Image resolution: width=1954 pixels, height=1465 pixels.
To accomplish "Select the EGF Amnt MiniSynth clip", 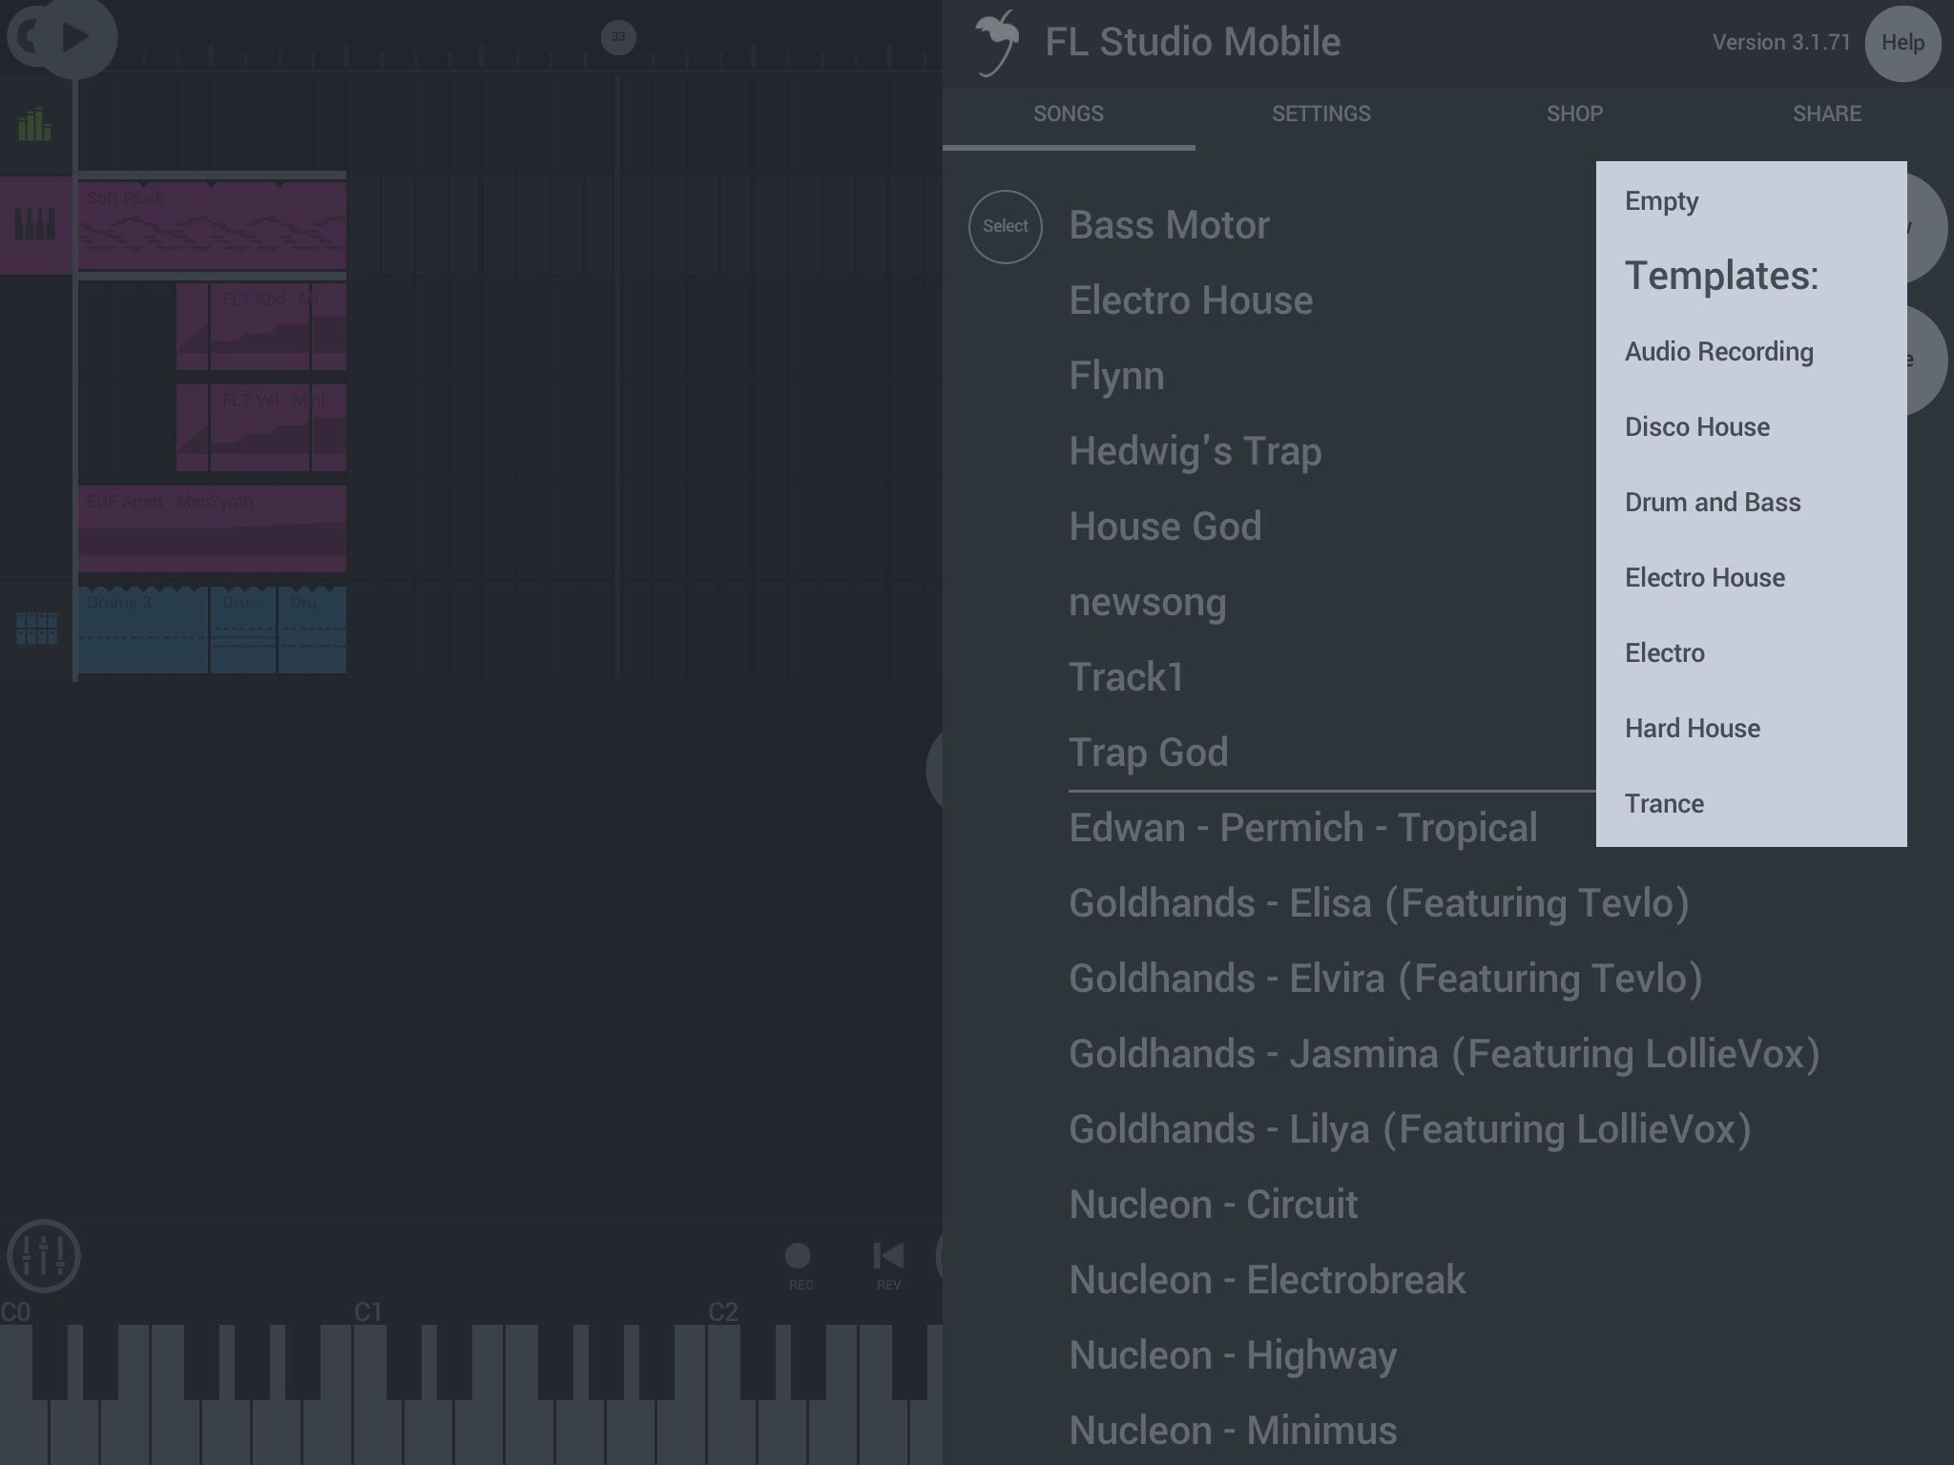I will (x=212, y=528).
